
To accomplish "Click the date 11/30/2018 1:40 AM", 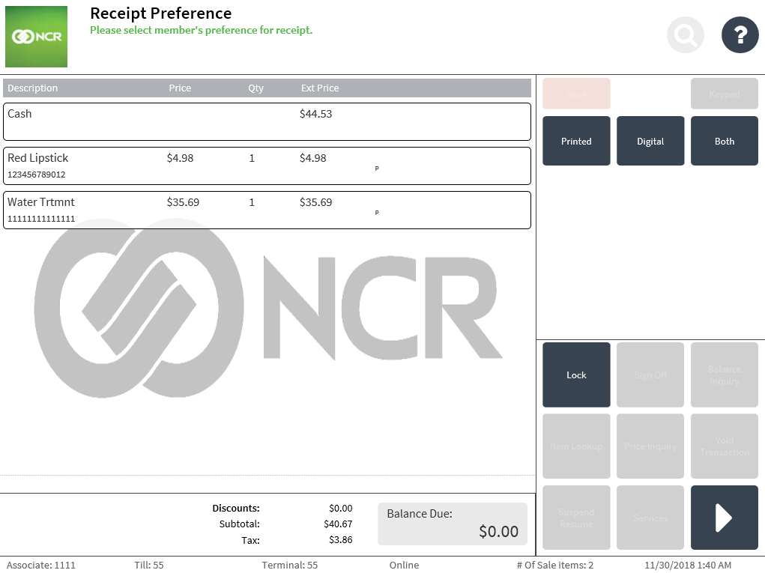I will pyautogui.click(x=688, y=566).
